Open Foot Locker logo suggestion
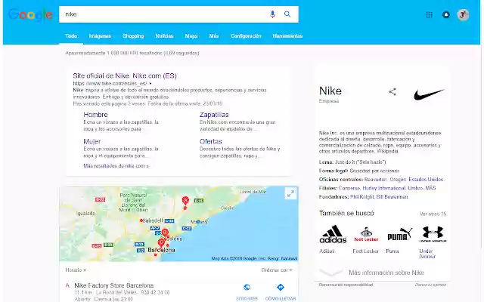The width and height of the screenshot is (484, 302). [366, 235]
